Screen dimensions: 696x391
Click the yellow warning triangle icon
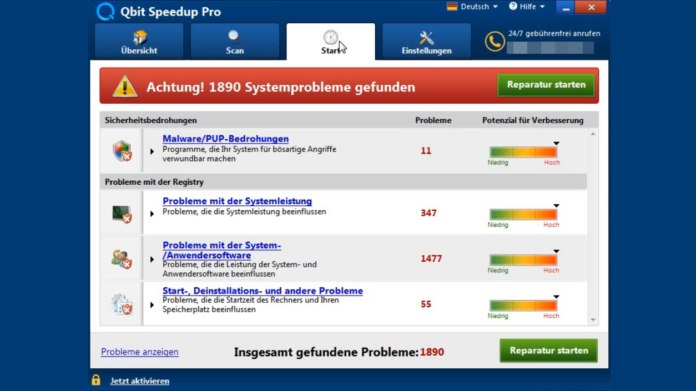click(x=125, y=87)
